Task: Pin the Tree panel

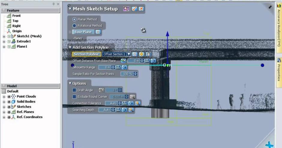Action: 53,4
